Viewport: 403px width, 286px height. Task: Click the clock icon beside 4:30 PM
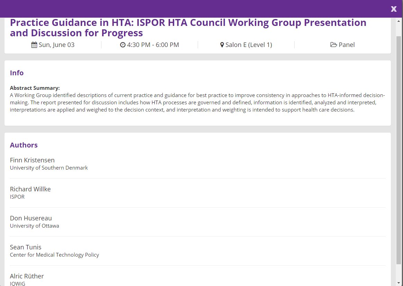pos(123,45)
